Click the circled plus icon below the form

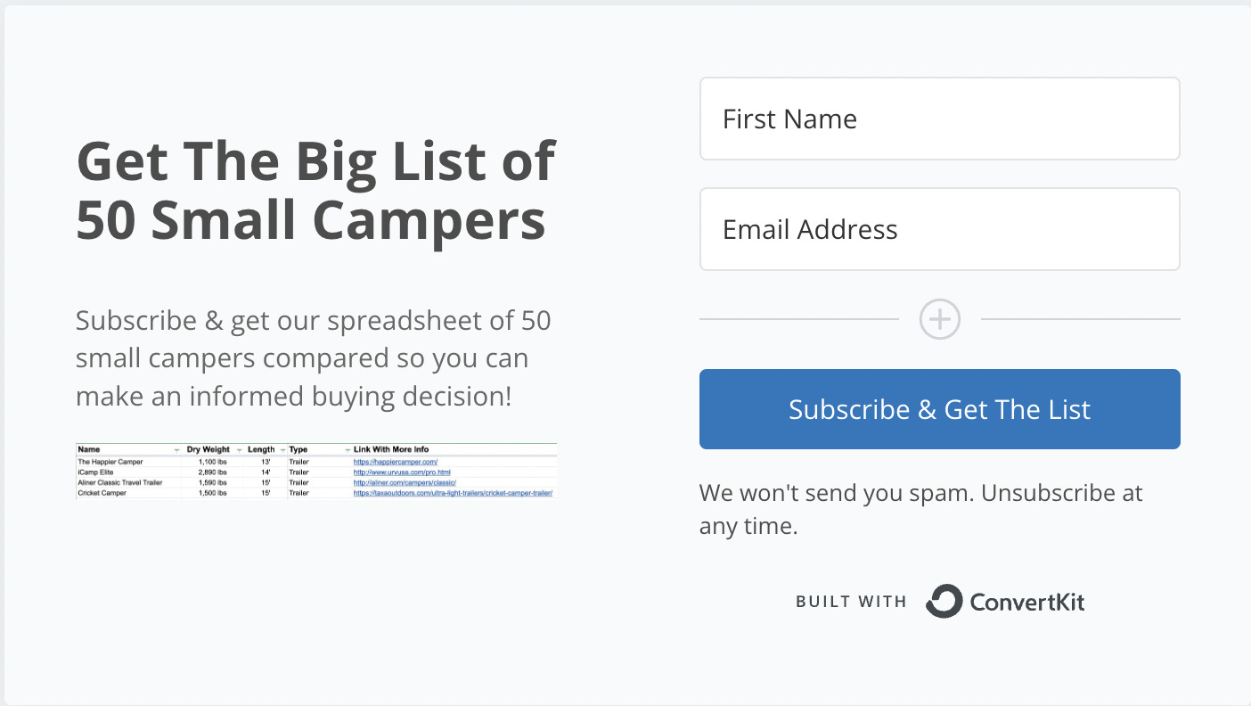point(939,318)
